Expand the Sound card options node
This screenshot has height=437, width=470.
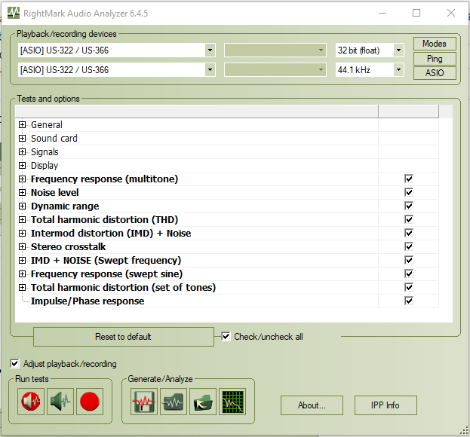pos(22,138)
